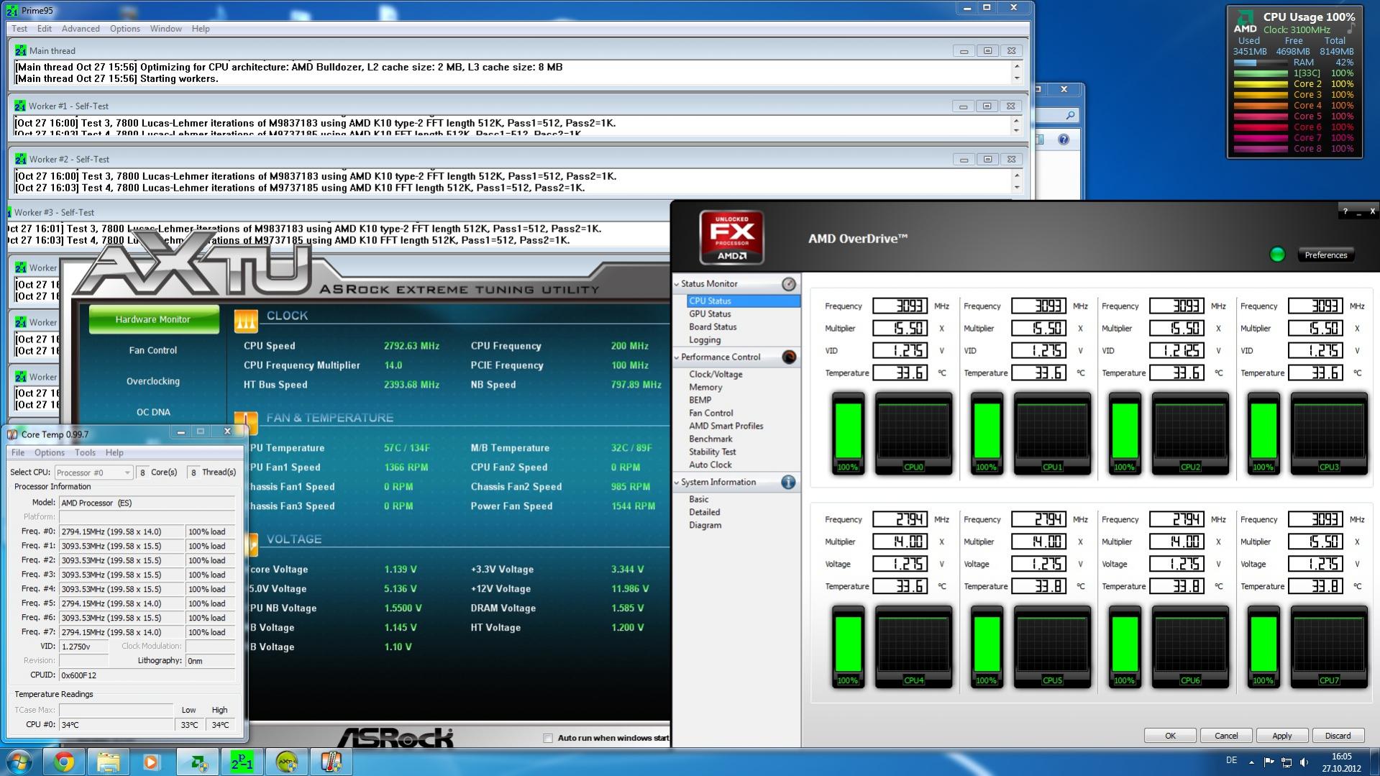The height and width of the screenshot is (776, 1380).
Task: Click the CLOCK section icon in AXTU
Action: pos(246,321)
